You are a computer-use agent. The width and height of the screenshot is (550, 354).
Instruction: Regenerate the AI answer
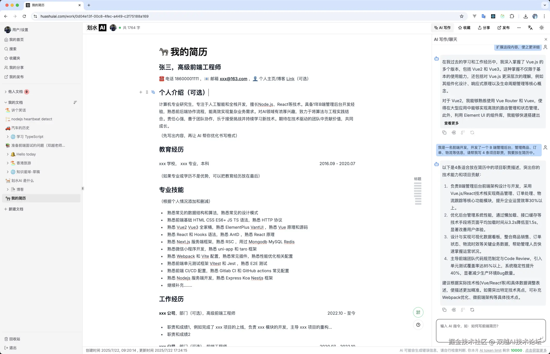pos(472,310)
